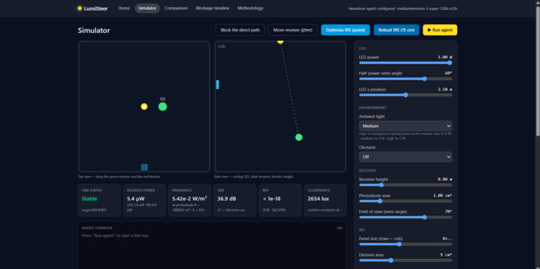Adjust the Receiver height slider
The width and height of the screenshot is (540, 269).
[405, 185]
